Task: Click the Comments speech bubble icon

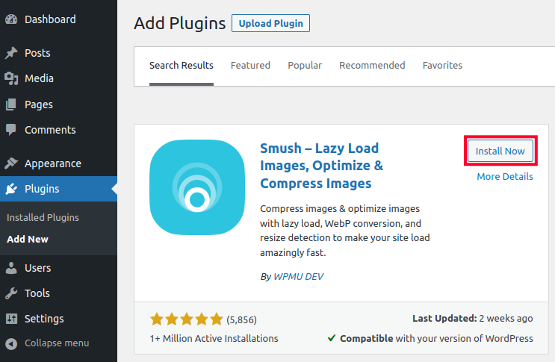Action: pyautogui.click(x=11, y=130)
